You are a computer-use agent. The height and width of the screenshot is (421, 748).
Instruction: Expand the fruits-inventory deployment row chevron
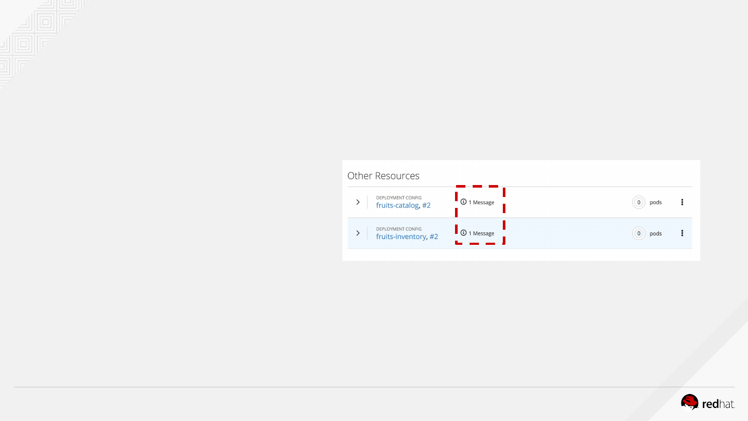click(x=358, y=233)
